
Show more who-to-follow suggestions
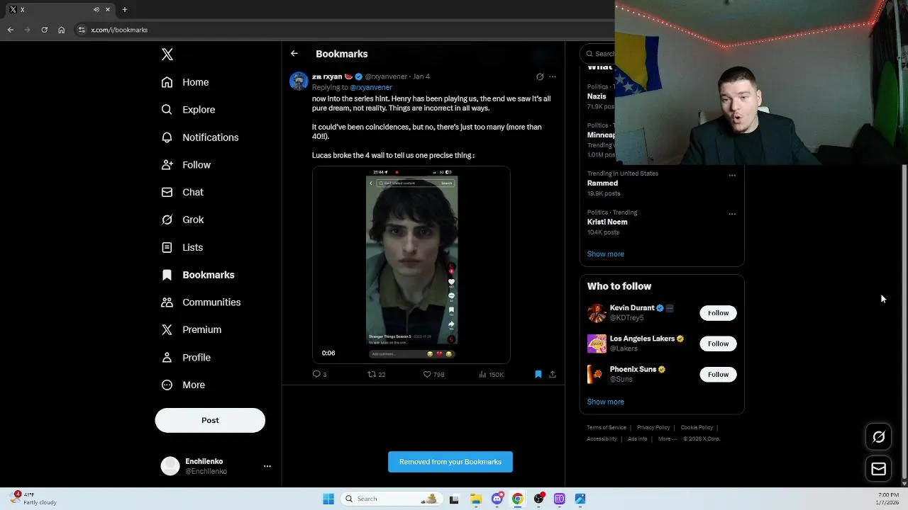[x=605, y=402]
